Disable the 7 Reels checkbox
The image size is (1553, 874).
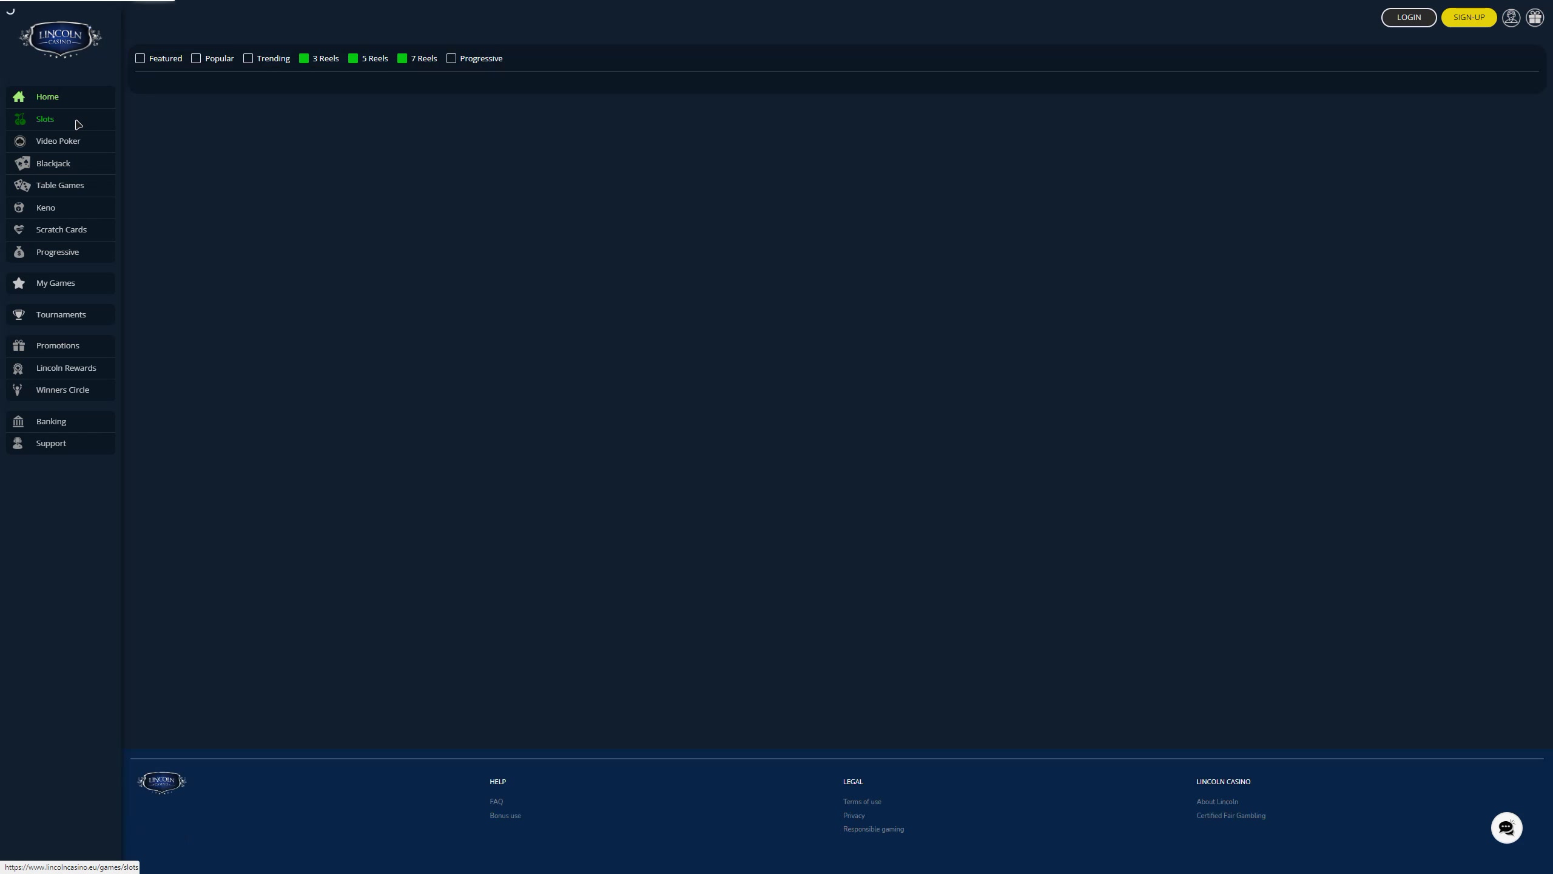402,58
